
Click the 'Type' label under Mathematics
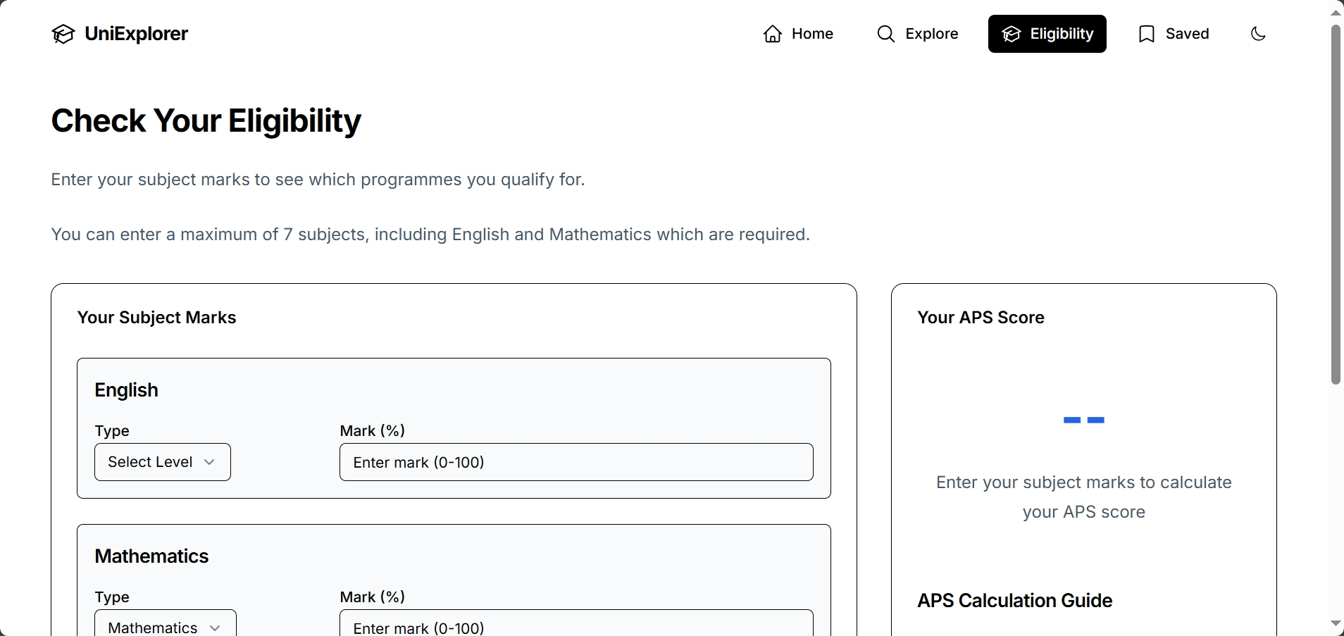[x=112, y=597]
